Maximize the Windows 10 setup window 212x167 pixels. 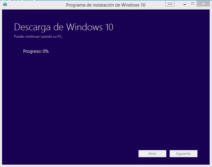point(193,4)
